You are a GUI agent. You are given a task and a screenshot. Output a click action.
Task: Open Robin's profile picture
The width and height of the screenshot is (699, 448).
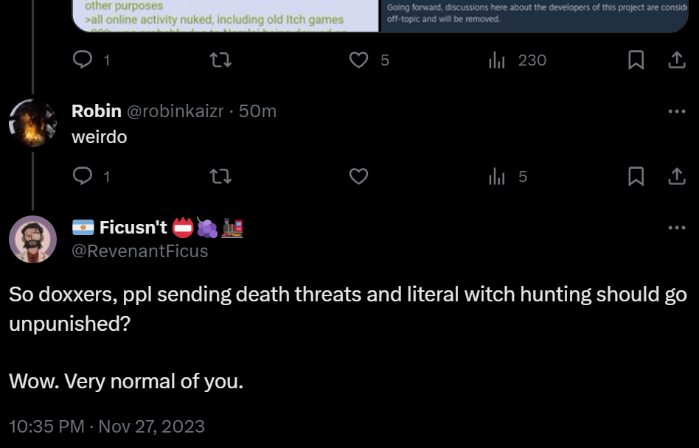click(32, 122)
